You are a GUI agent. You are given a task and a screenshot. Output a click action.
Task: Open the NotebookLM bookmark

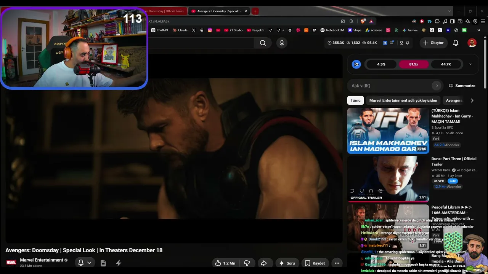pyautogui.click(x=332, y=30)
